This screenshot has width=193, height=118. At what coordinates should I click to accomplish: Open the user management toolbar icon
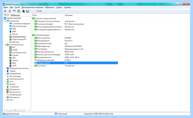click(23, 11)
